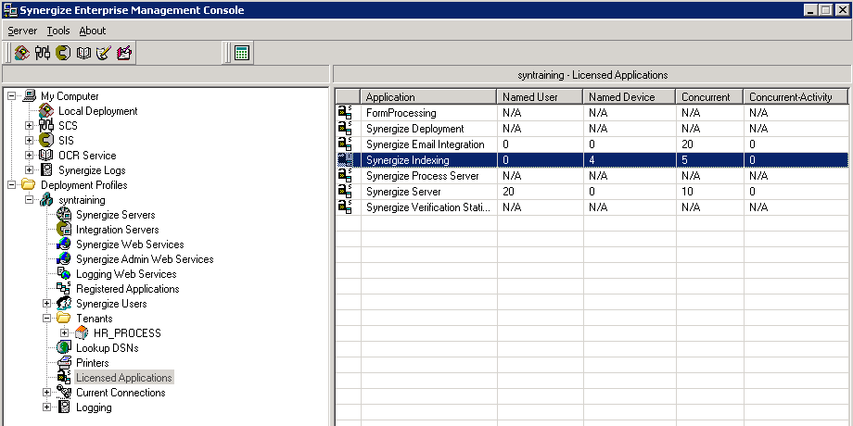Collapse the syntraining profile node
This screenshot has height=426, width=853.
30,199
